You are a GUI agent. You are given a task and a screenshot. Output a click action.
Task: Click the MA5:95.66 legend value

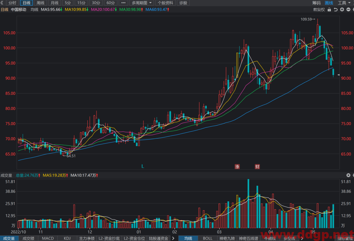point(52,9)
